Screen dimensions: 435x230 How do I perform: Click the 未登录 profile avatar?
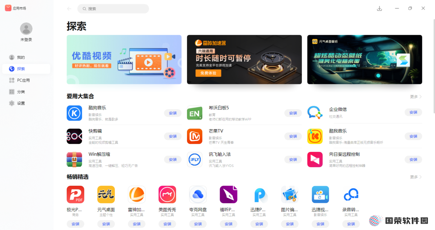(x=26, y=29)
